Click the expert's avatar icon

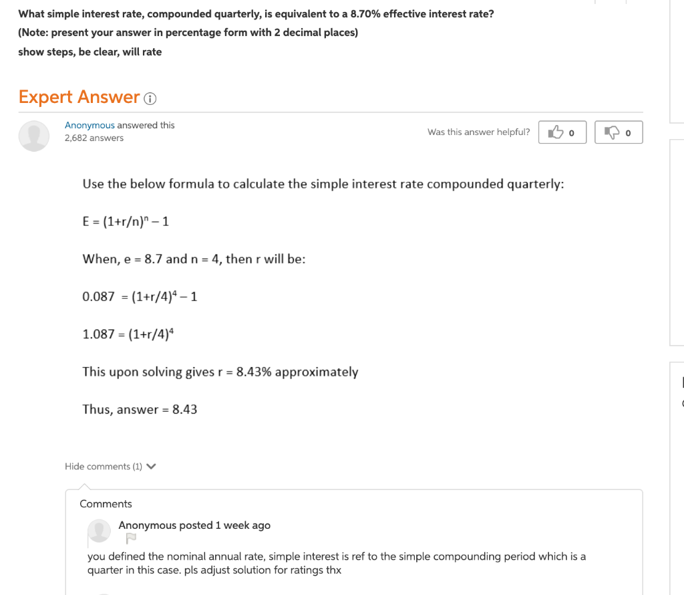tap(33, 136)
